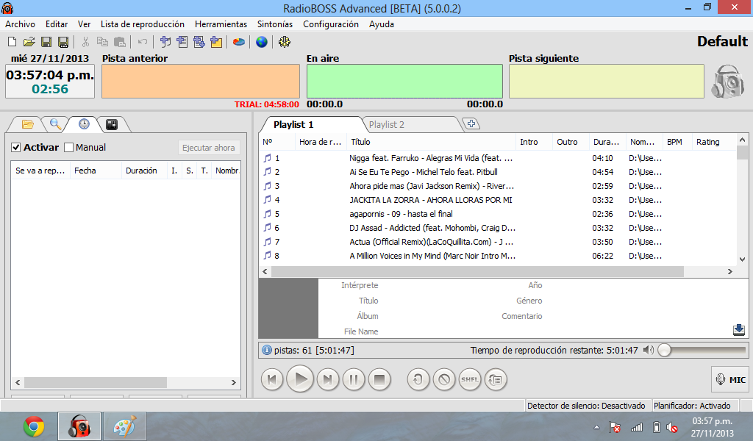Open the Sintonías menu
This screenshot has width=753, height=441.
[x=275, y=24]
